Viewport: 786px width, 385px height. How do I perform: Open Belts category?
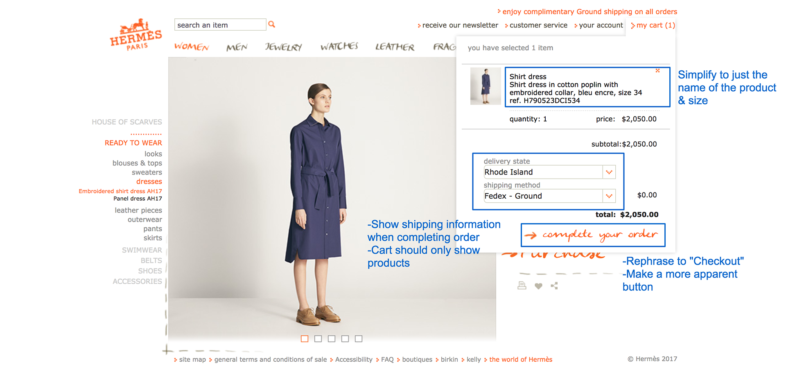[x=151, y=260]
